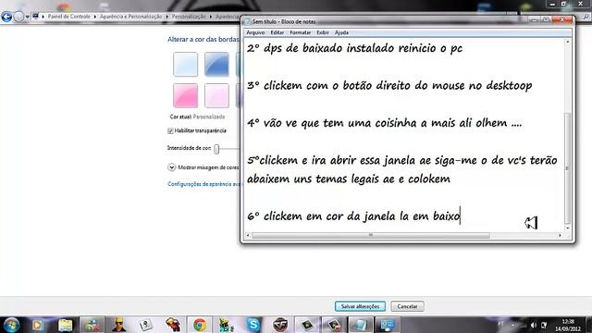This screenshot has width=592, height=333.
Task: Click the Action Center flag tray icon
Action: 544,325
